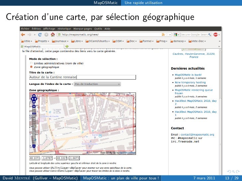Select the MapOSMatic browser tab
242x181 pixels.
[x=42, y=46]
